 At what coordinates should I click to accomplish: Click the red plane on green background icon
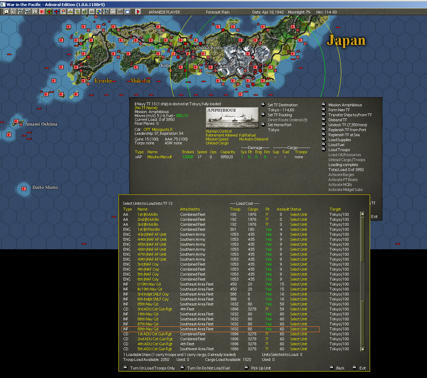pyautogui.click(x=49, y=12)
